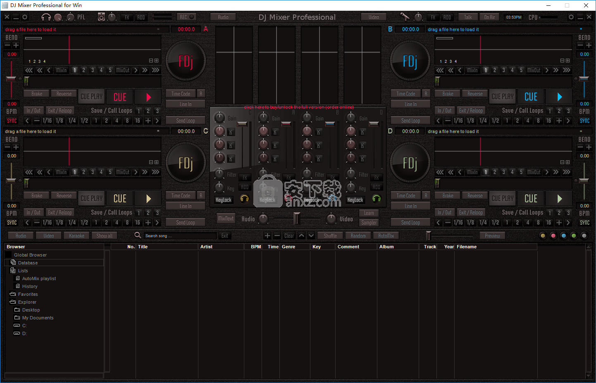
Task: Click the speaker monitor icon
Action: coord(101,17)
